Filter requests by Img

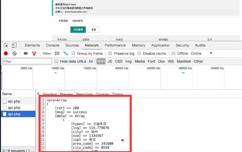(x=128, y=61)
